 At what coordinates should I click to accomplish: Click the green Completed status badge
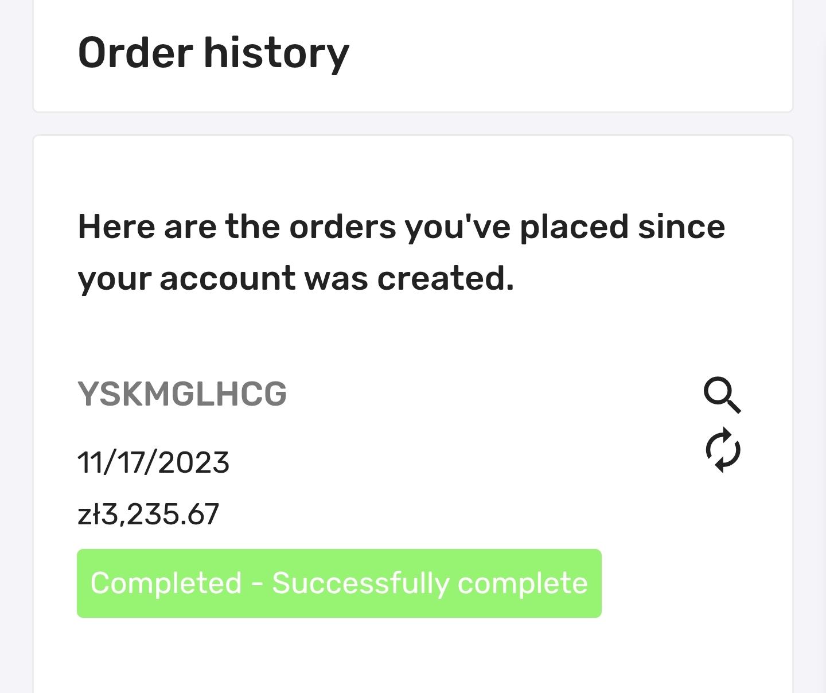click(x=339, y=583)
